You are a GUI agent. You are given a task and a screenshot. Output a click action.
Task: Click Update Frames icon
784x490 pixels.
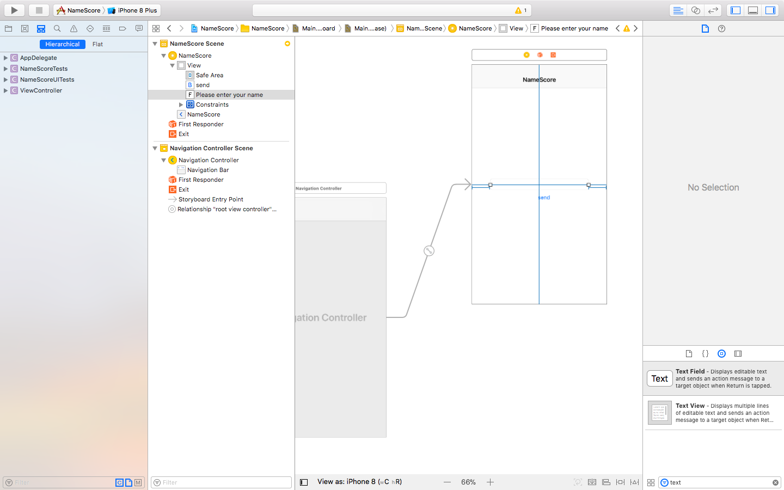578,482
